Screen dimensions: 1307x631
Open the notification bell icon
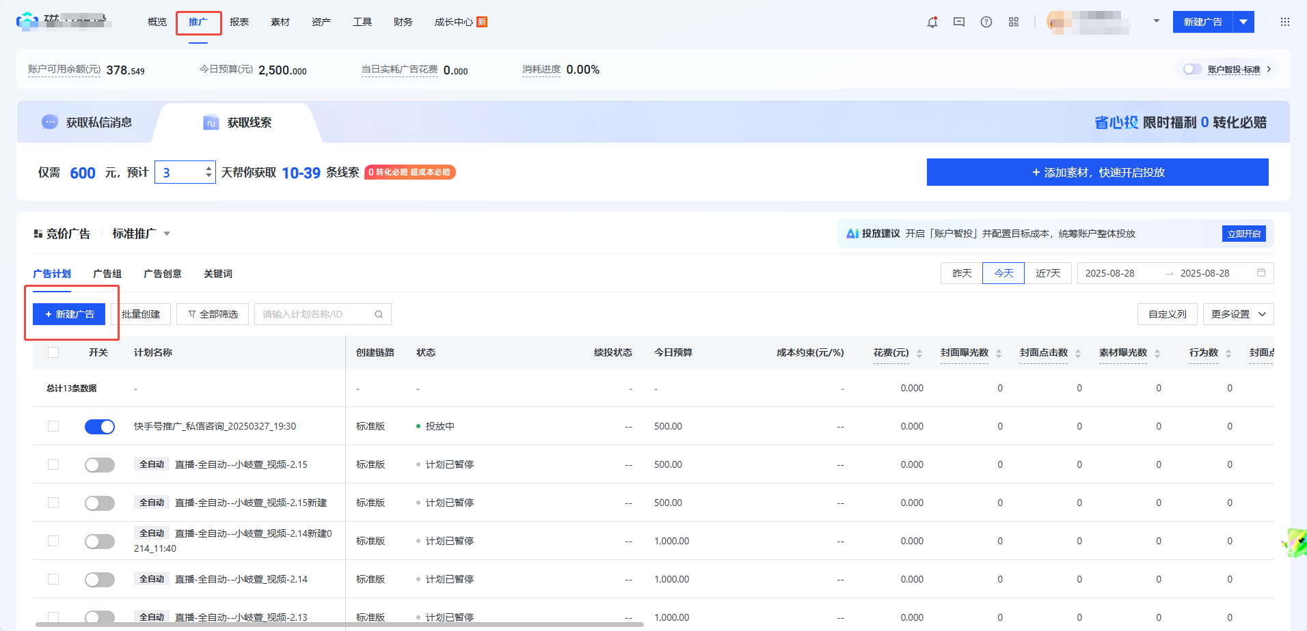[932, 21]
